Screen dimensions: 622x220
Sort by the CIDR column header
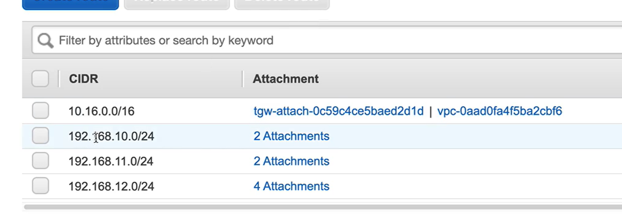[83, 79]
